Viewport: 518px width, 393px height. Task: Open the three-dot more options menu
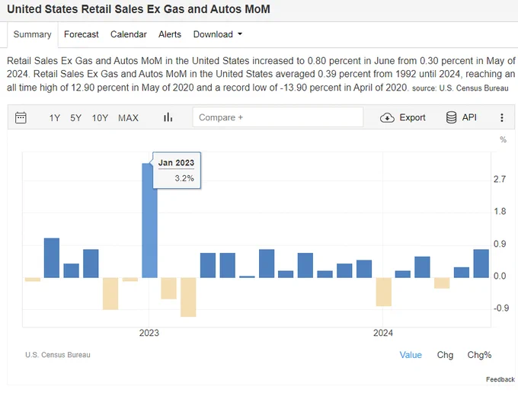(502, 117)
